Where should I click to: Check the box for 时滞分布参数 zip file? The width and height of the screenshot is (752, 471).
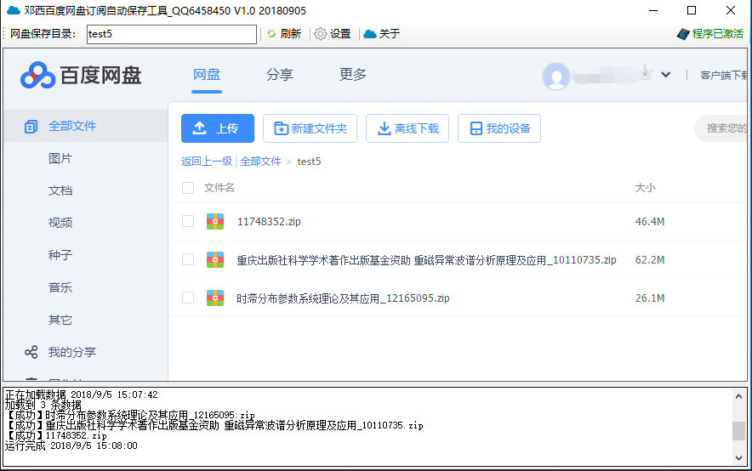[188, 298]
